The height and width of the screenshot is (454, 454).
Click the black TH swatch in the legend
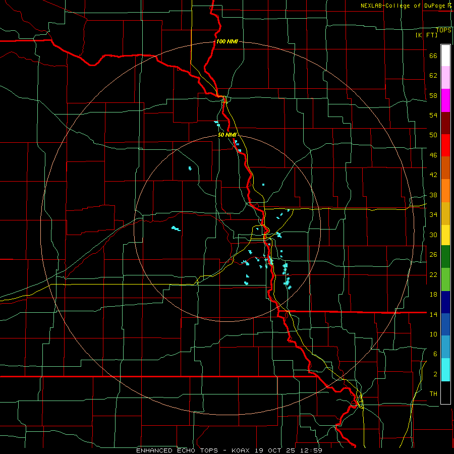tap(445, 392)
